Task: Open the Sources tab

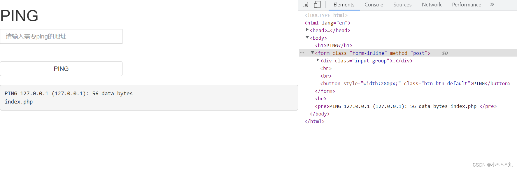Action: (x=402, y=5)
